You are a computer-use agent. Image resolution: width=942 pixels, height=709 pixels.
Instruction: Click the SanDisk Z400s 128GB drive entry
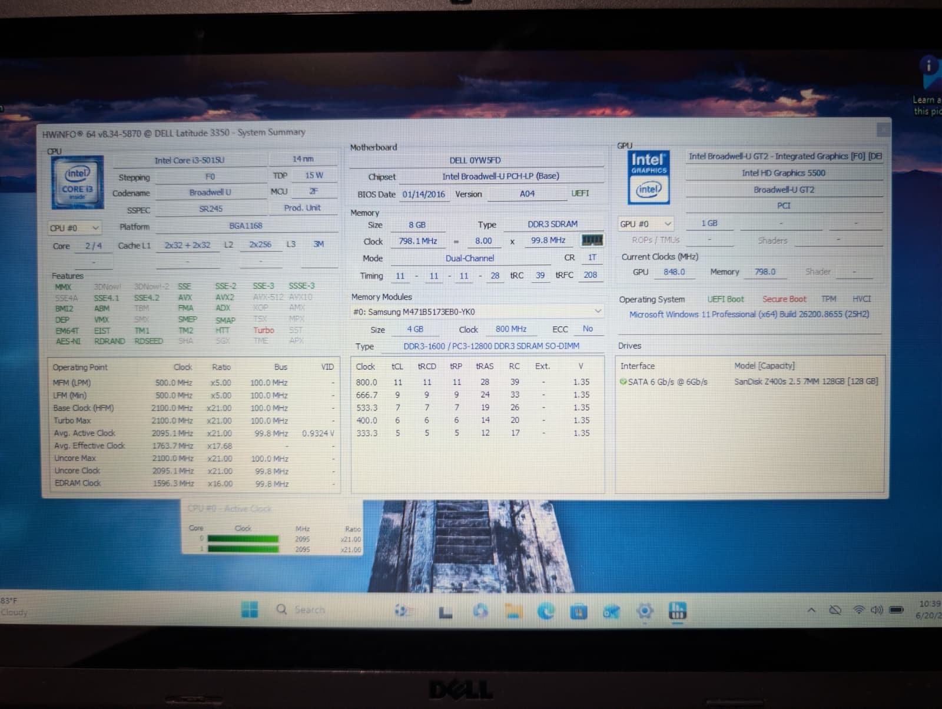coord(806,382)
